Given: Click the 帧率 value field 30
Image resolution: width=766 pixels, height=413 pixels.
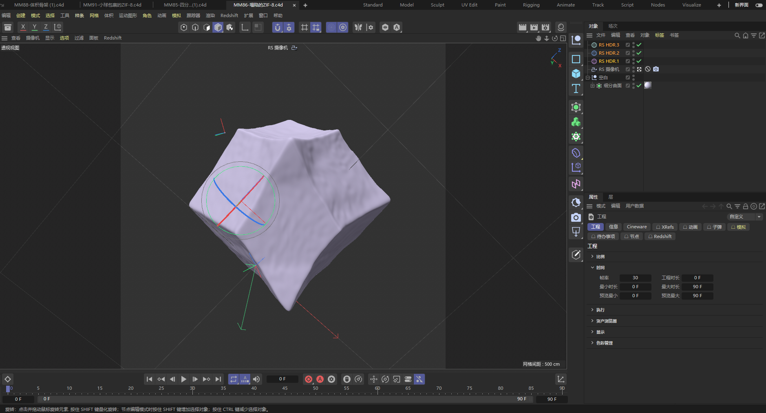Looking at the screenshot, I should pyautogui.click(x=635, y=278).
